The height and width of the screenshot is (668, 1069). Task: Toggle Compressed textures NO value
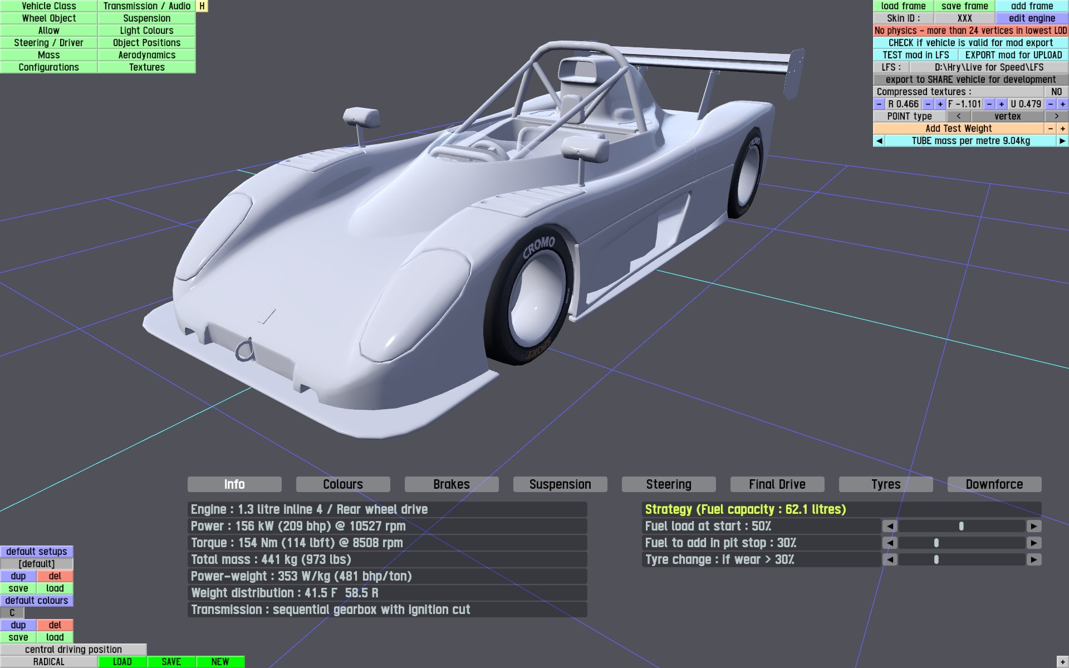coord(1056,92)
